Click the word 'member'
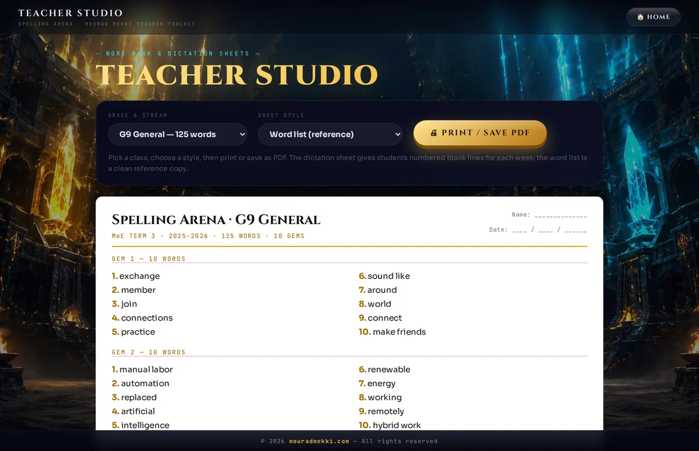The width and height of the screenshot is (699, 451). click(138, 290)
